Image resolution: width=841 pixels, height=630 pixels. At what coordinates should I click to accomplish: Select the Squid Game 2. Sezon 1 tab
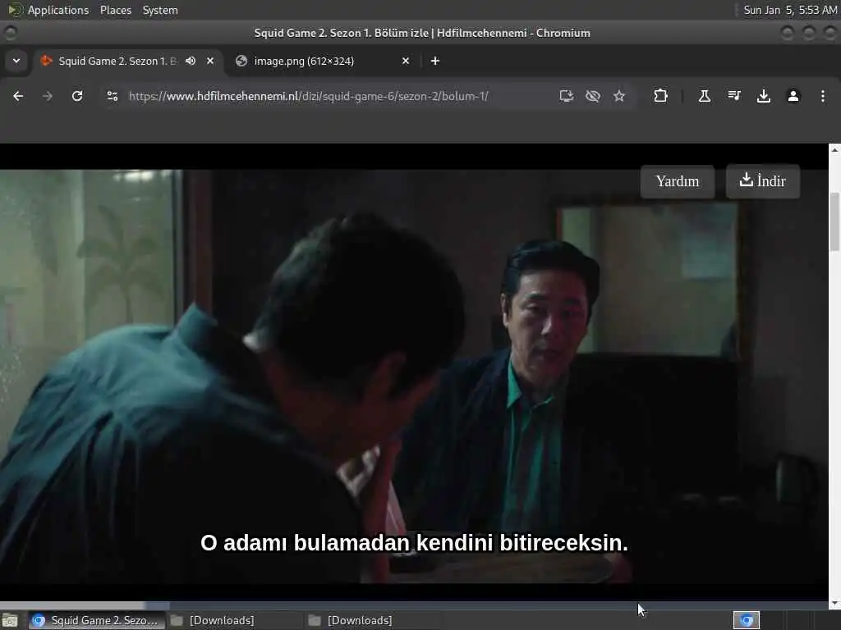tap(127, 61)
